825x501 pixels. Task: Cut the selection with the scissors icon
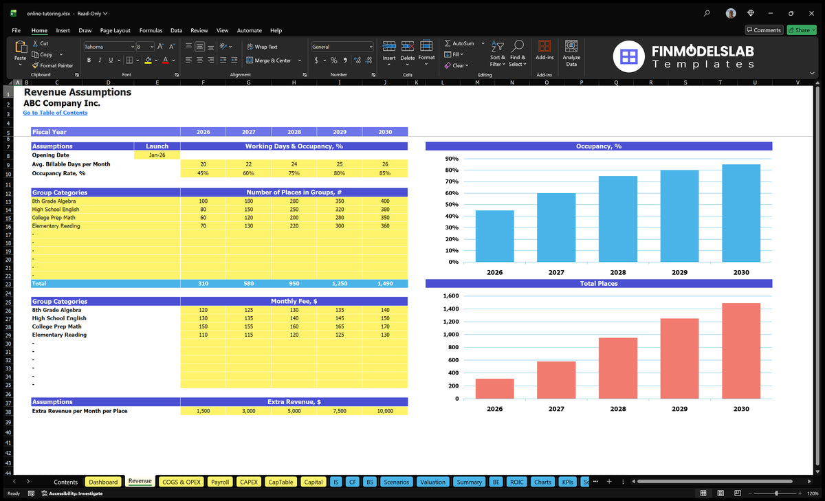point(35,43)
